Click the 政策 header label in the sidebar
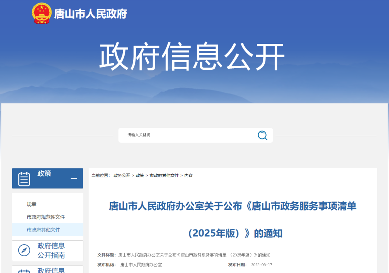389x273 pixels. click(44, 173)
